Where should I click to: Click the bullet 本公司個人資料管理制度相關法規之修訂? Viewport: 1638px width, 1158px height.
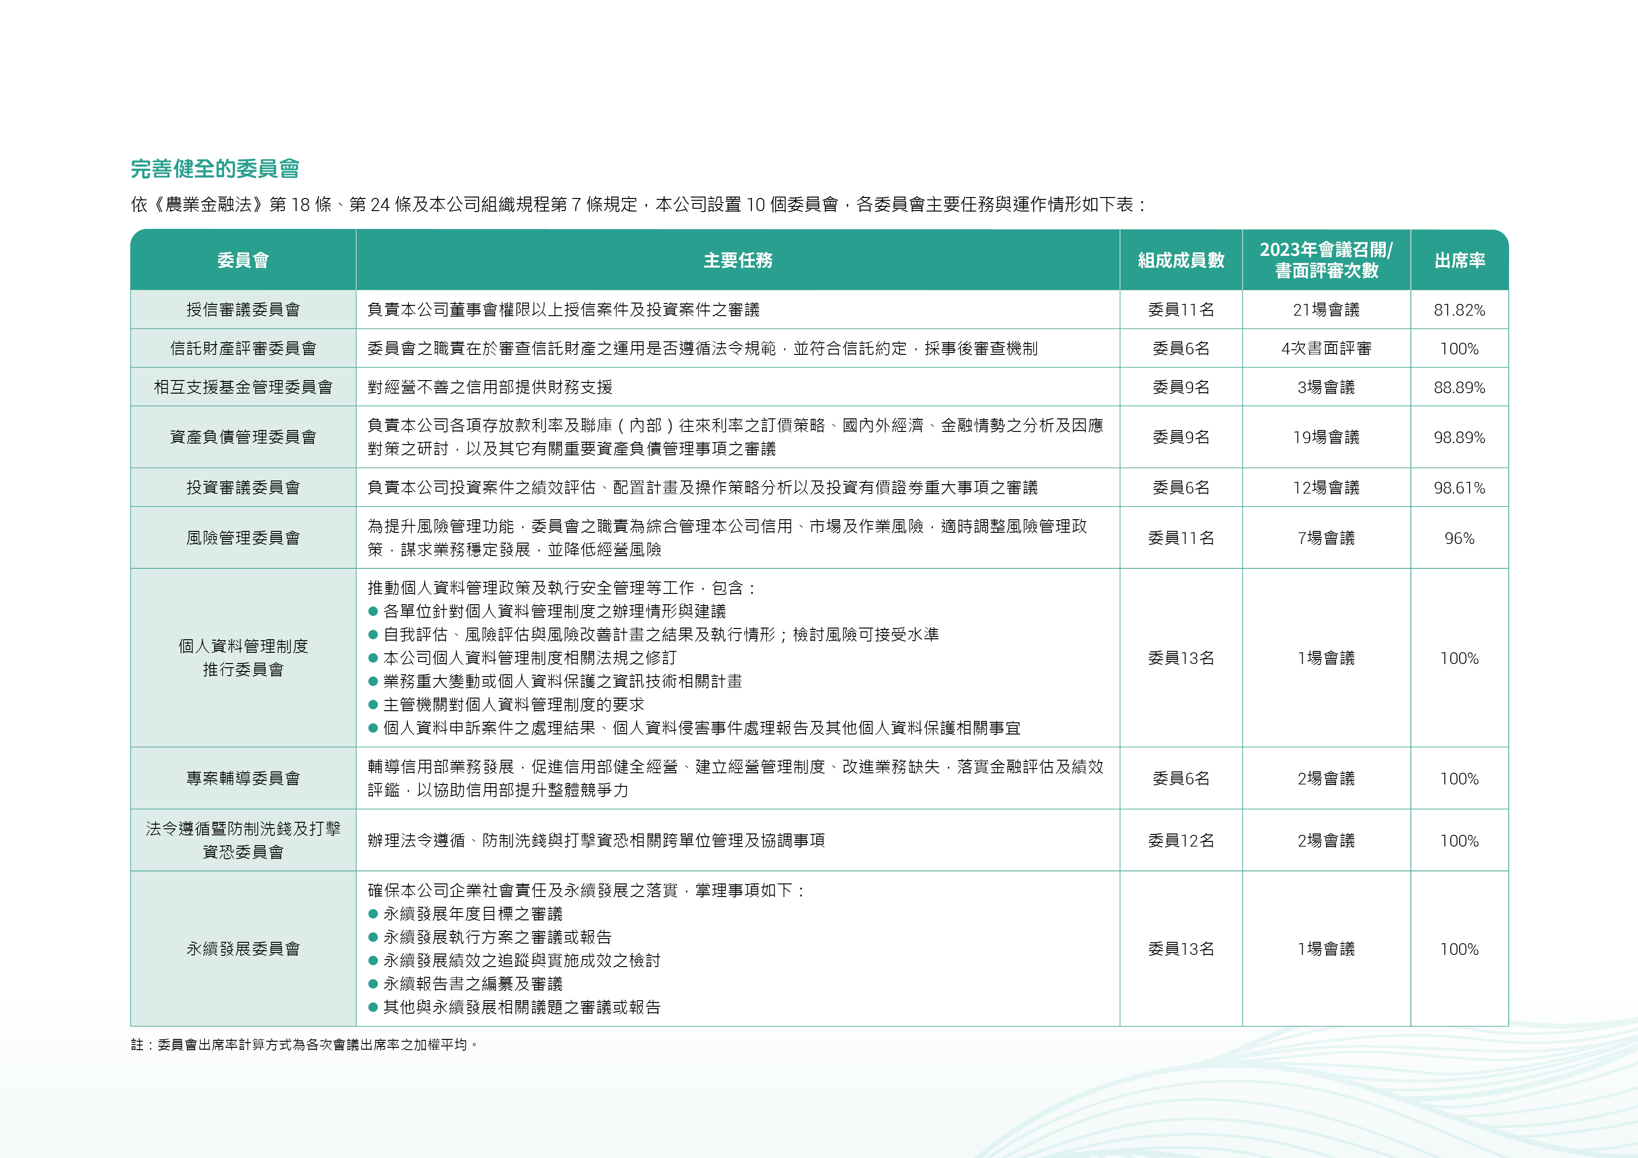pyautogui.click(x=522, y=658)
